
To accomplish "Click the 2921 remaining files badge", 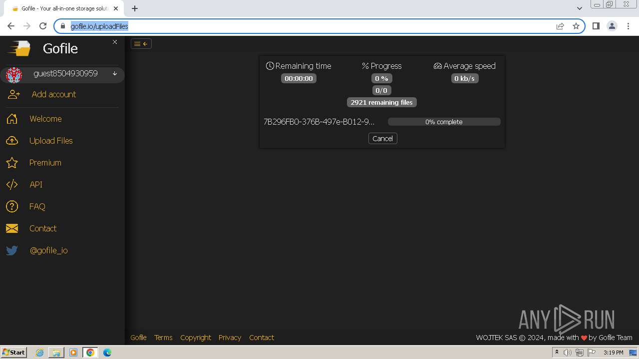I will coord(382,102).
